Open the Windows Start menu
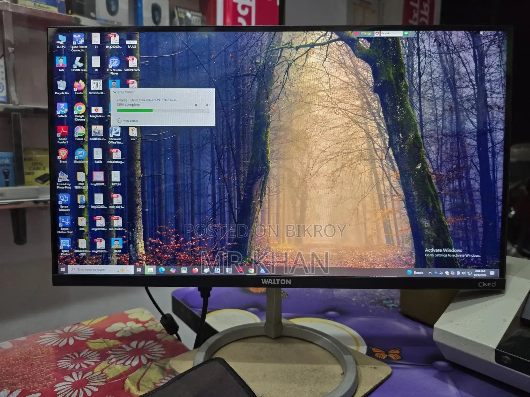This screenshot has width=530, height=397. point(63,270)
